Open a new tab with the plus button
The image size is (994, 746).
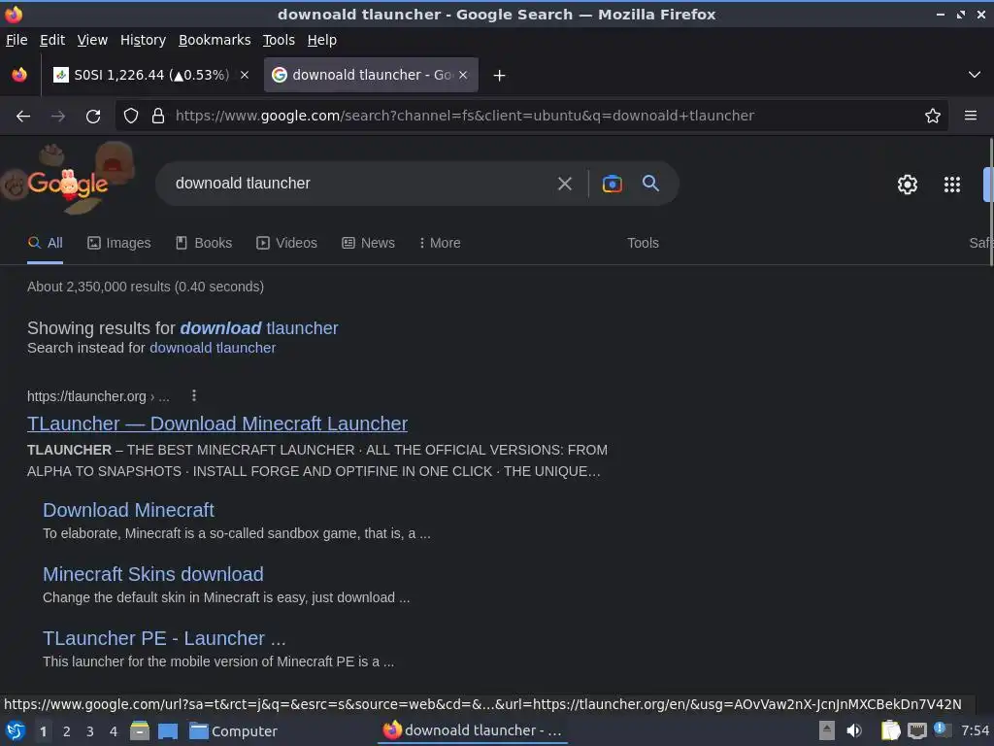pyautogui.click(x=500, y=76)
